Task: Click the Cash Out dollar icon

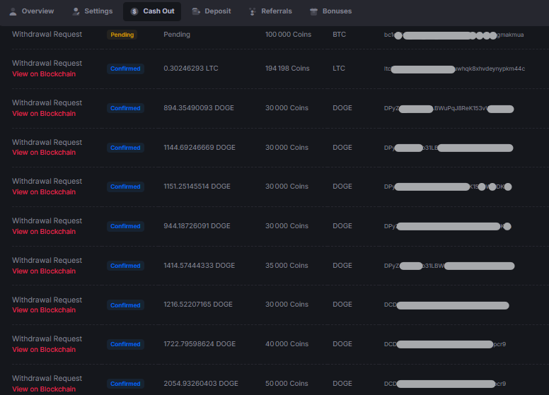Action: pos(134,11)
